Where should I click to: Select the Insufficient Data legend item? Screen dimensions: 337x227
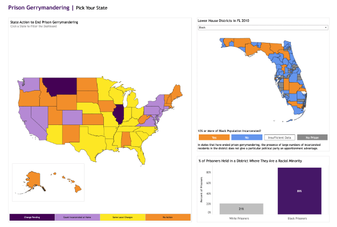point(279,137)
